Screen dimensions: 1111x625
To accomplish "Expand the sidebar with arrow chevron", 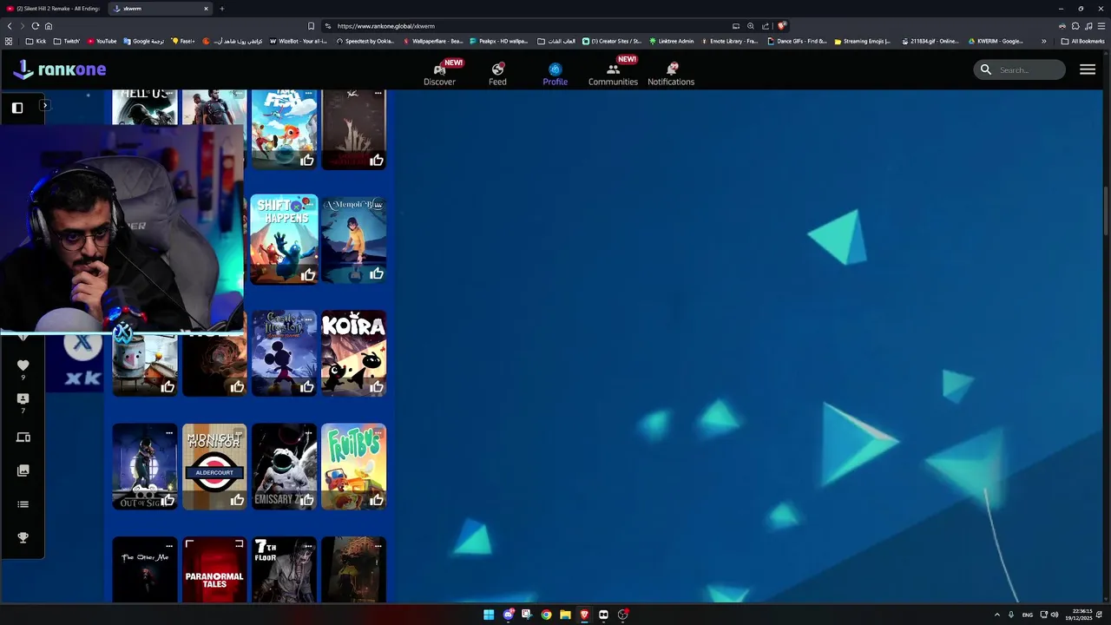I will click(44, 106).
